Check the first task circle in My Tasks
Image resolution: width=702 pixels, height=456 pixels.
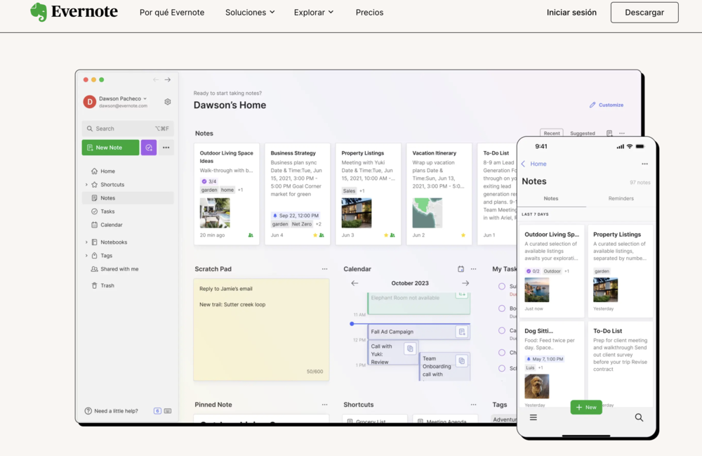pyautogui.click(x=502, y=287)
